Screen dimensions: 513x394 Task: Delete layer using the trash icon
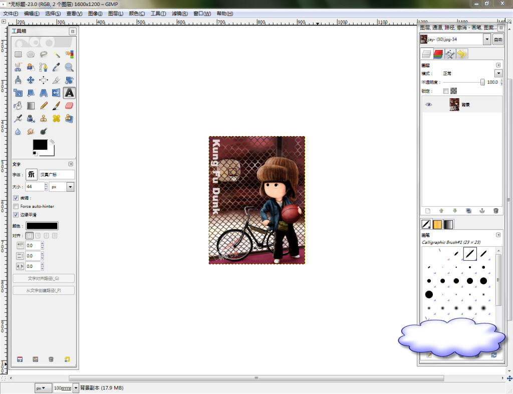[495, 211]
